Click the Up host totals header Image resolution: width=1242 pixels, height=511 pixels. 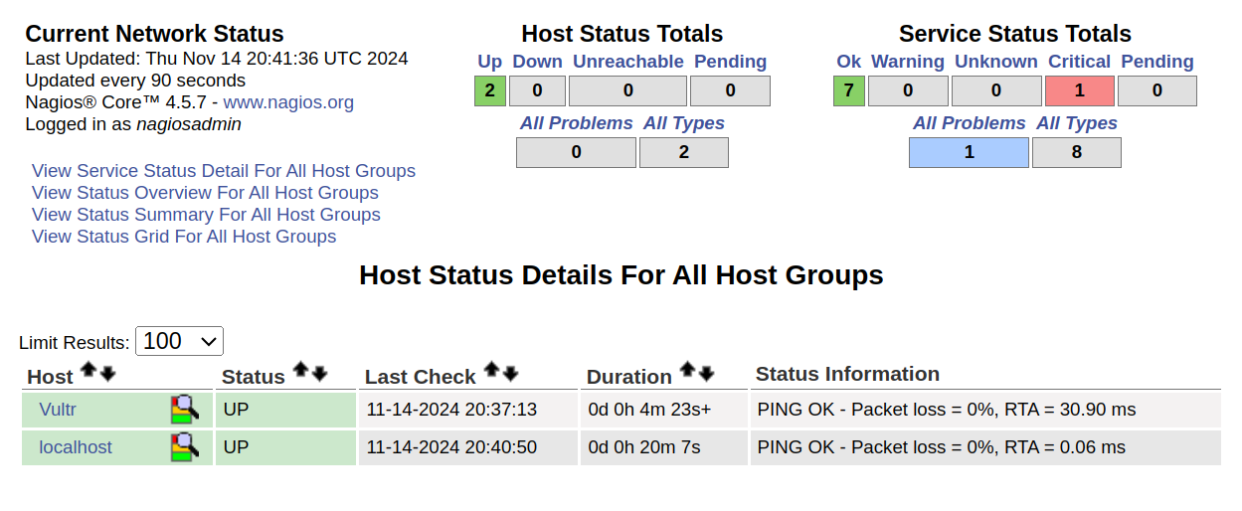[490, 62]
